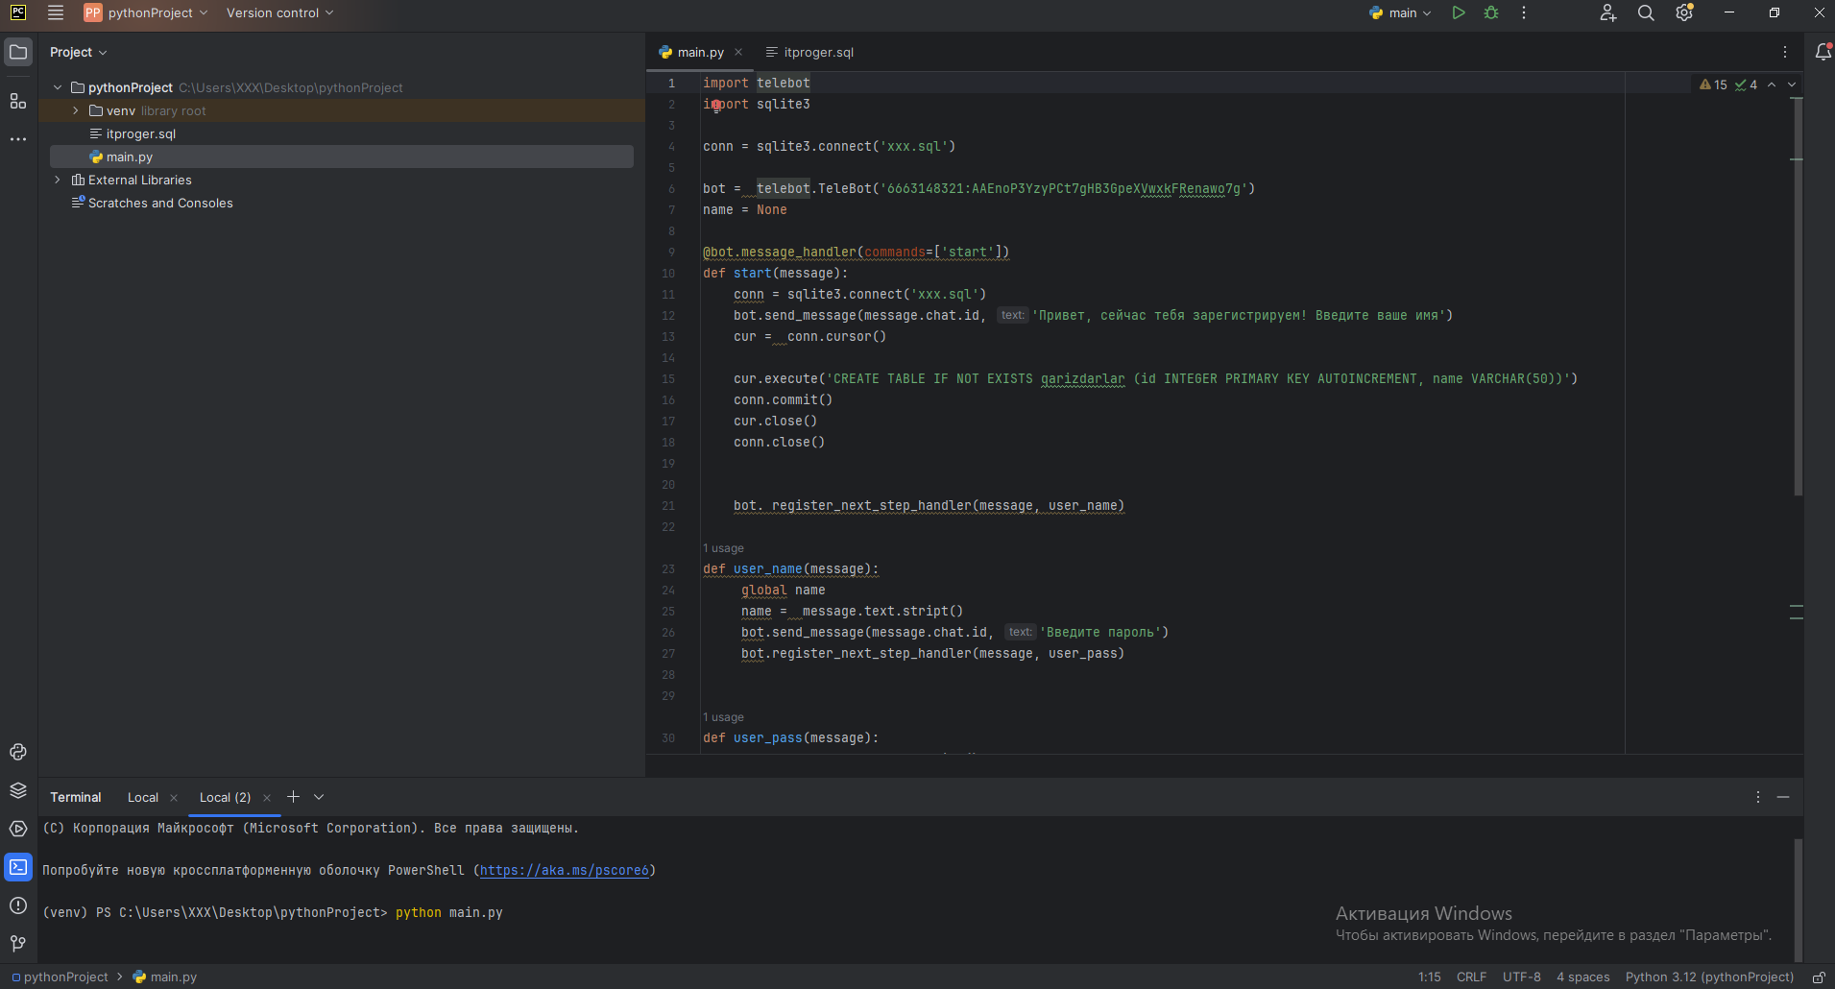Close the Local terminal tab
Image resolution: width=1835 pixels, height=989 pixels.
174,798
